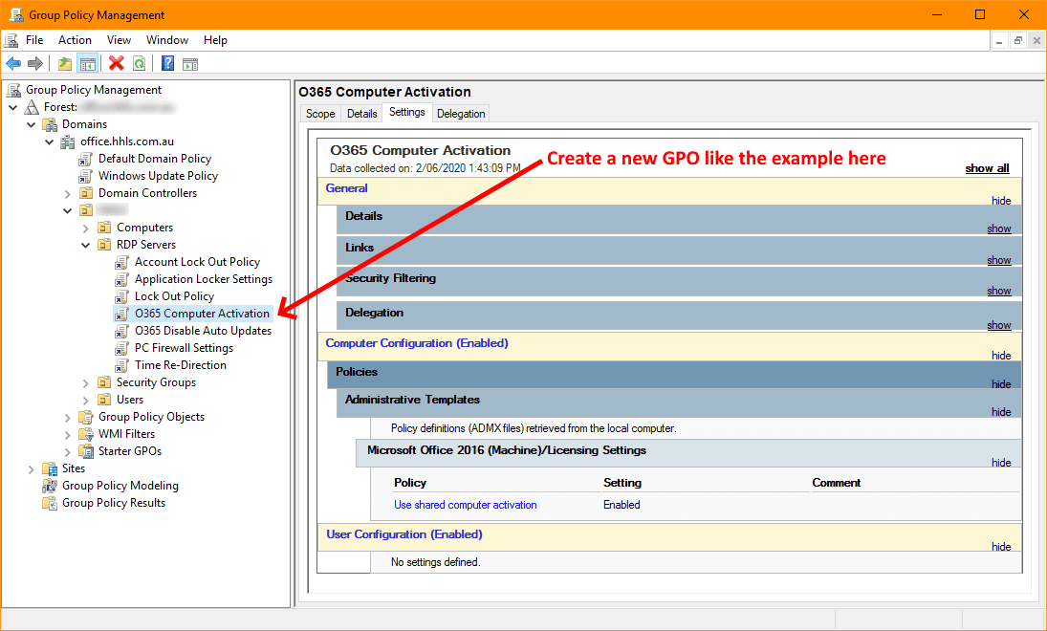Show the Security Filtering section
Viewport: 1047px width, 631px height.
click(998, 291)
